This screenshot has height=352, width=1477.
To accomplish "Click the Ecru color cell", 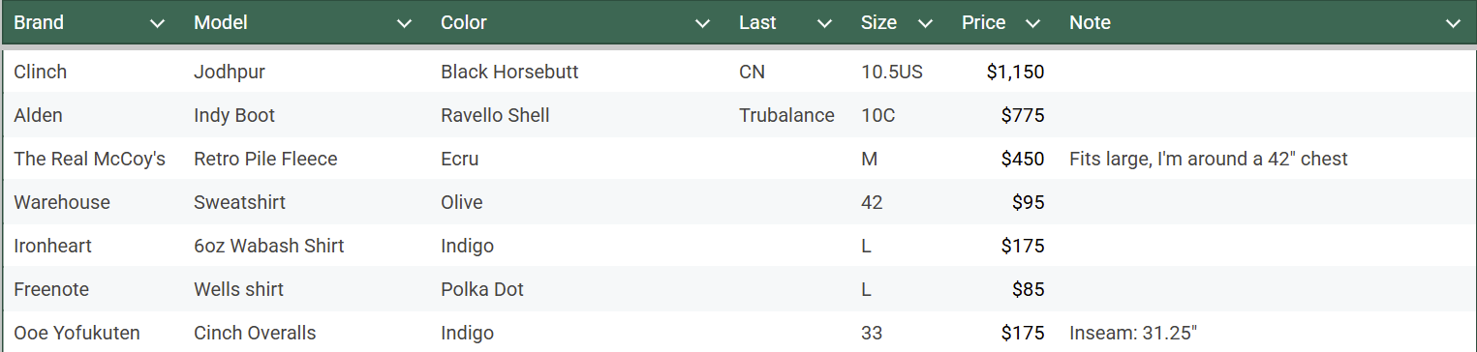I will 460,159.
